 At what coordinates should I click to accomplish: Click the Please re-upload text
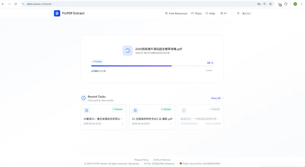point(213,124)
